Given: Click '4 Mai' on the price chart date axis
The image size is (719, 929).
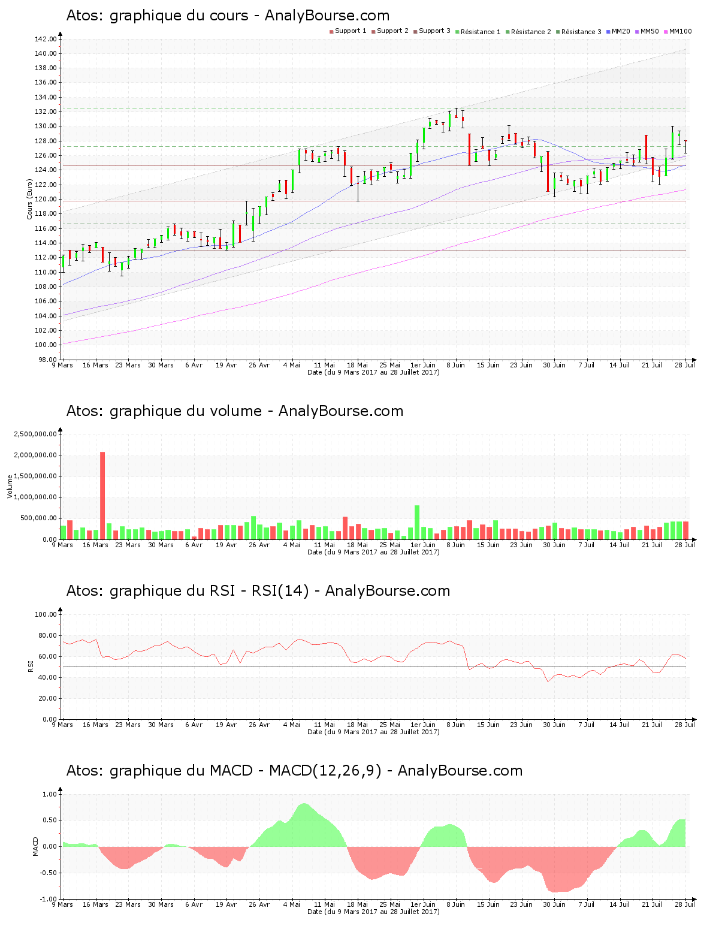Looking at the screenshot, I should (292, 365).
